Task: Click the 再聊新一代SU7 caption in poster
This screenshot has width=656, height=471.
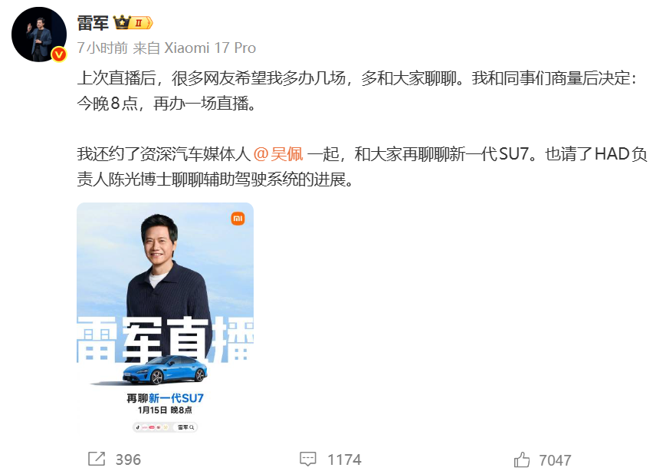Action: [x=165, y=397]
